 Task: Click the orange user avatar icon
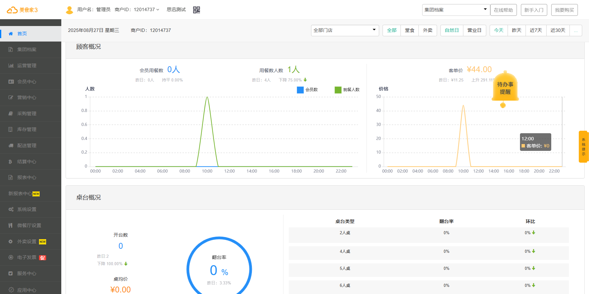70,10
